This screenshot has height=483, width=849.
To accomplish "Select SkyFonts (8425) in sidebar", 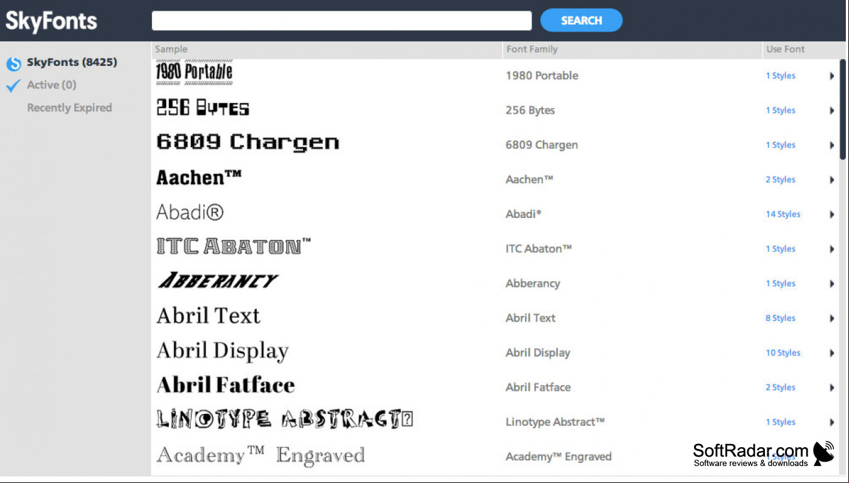I will point(72,62).
